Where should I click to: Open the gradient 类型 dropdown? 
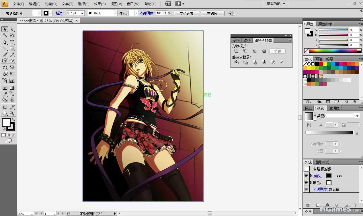(357, 116)
